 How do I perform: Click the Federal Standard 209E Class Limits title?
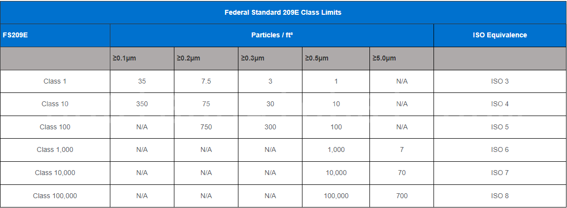(283, 12)
